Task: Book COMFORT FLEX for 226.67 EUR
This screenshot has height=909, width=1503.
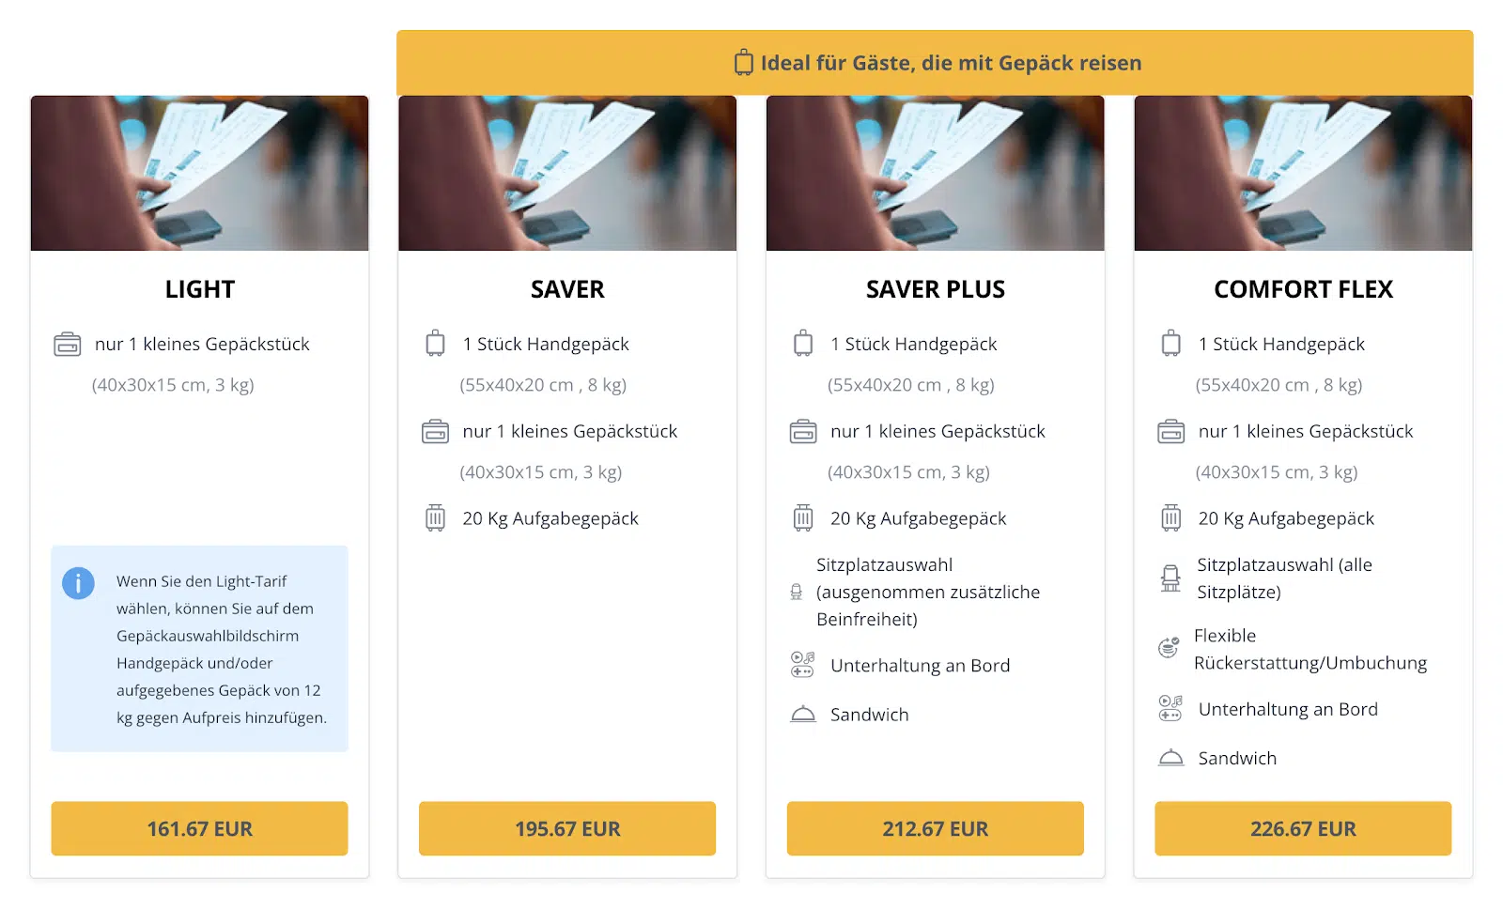Action: click(x=1303, y=828)
